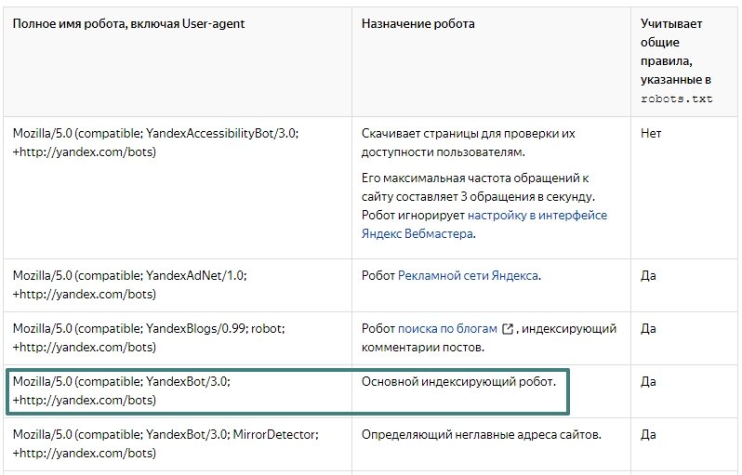The height and width of the screenshot is (475, 742).
Task: Select the YandexAdNet/1.0 user-agent cell
Action: click(x=129, y=284)
